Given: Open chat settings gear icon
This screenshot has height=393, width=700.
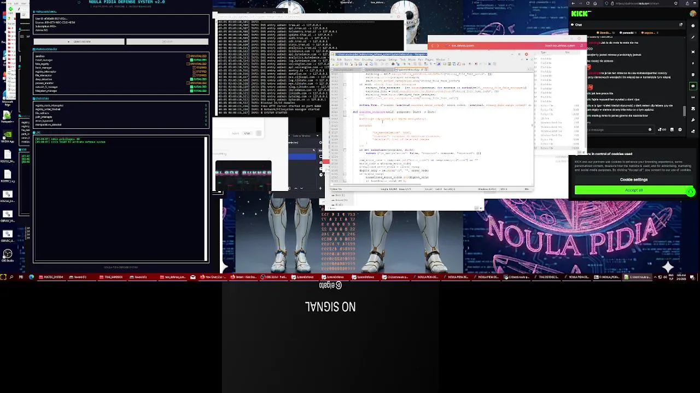Looking at the screenshot, I should point(680,129).
